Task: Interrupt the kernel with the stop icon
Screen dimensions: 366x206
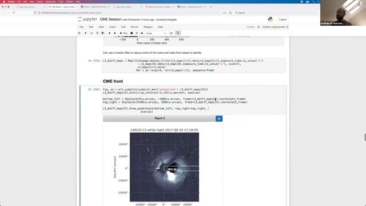Action: coord(132,33)
